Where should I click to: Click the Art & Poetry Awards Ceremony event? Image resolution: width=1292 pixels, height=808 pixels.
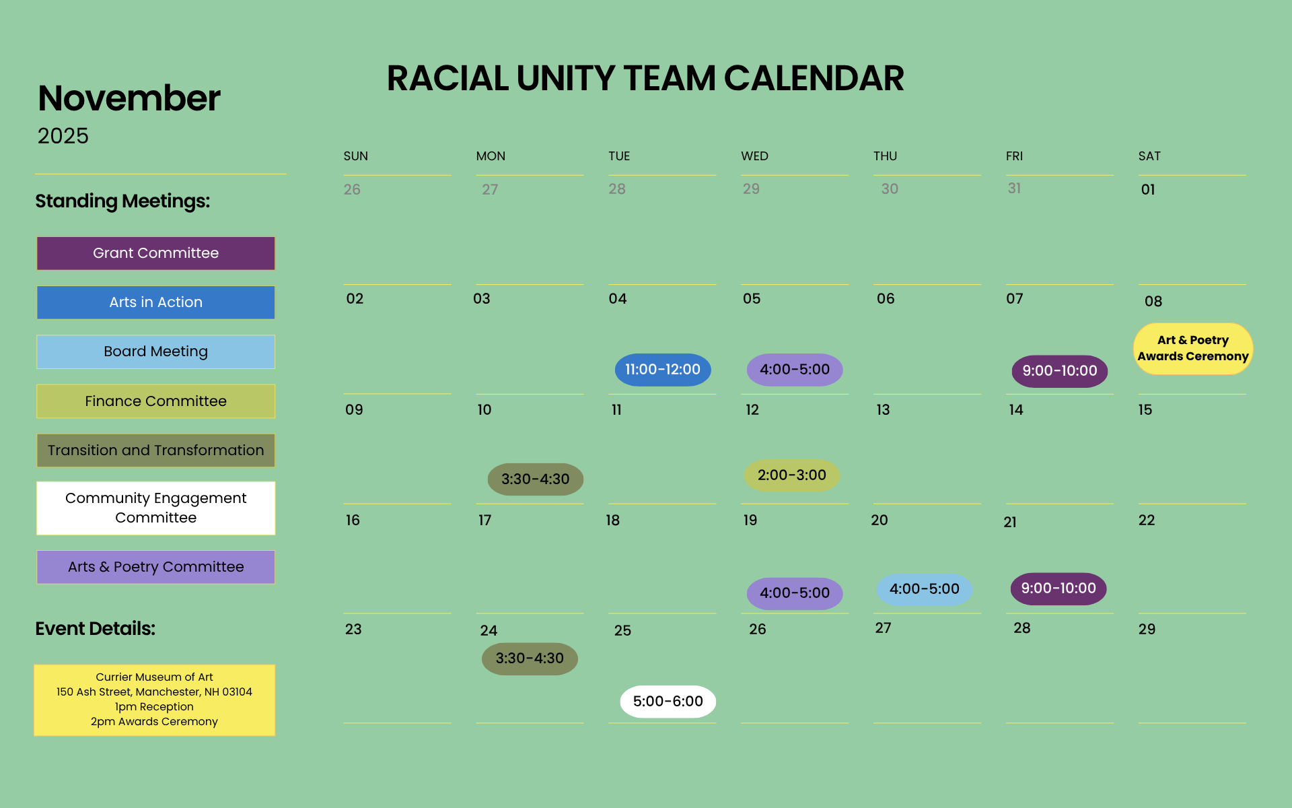1192,349
